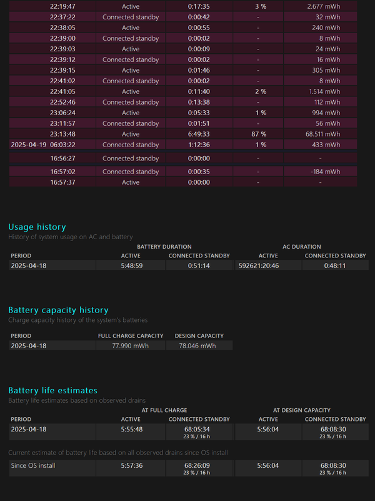Click the 68.511 mWh energy value
Viewport: 375px width, 501px height.
[x=322, y=134]
